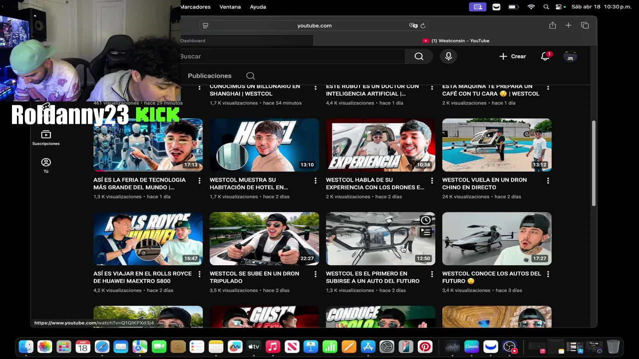The width and height of the screenshot is (639, 359).
Task: Open the 13:10 hotel room video thumbnail
Action: coord(264,145)
